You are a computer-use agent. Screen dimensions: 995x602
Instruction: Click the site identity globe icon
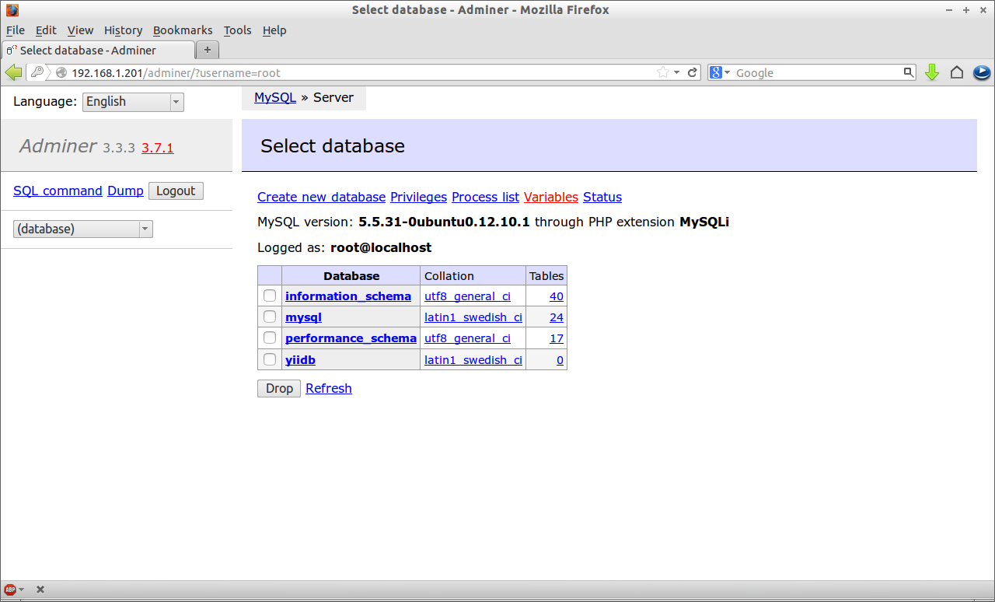62,72
